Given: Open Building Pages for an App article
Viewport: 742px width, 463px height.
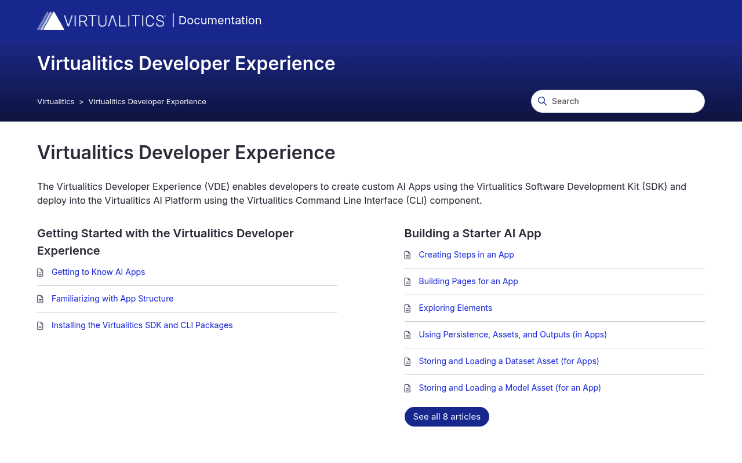Looking at the screenshot, I should [468, 281].
